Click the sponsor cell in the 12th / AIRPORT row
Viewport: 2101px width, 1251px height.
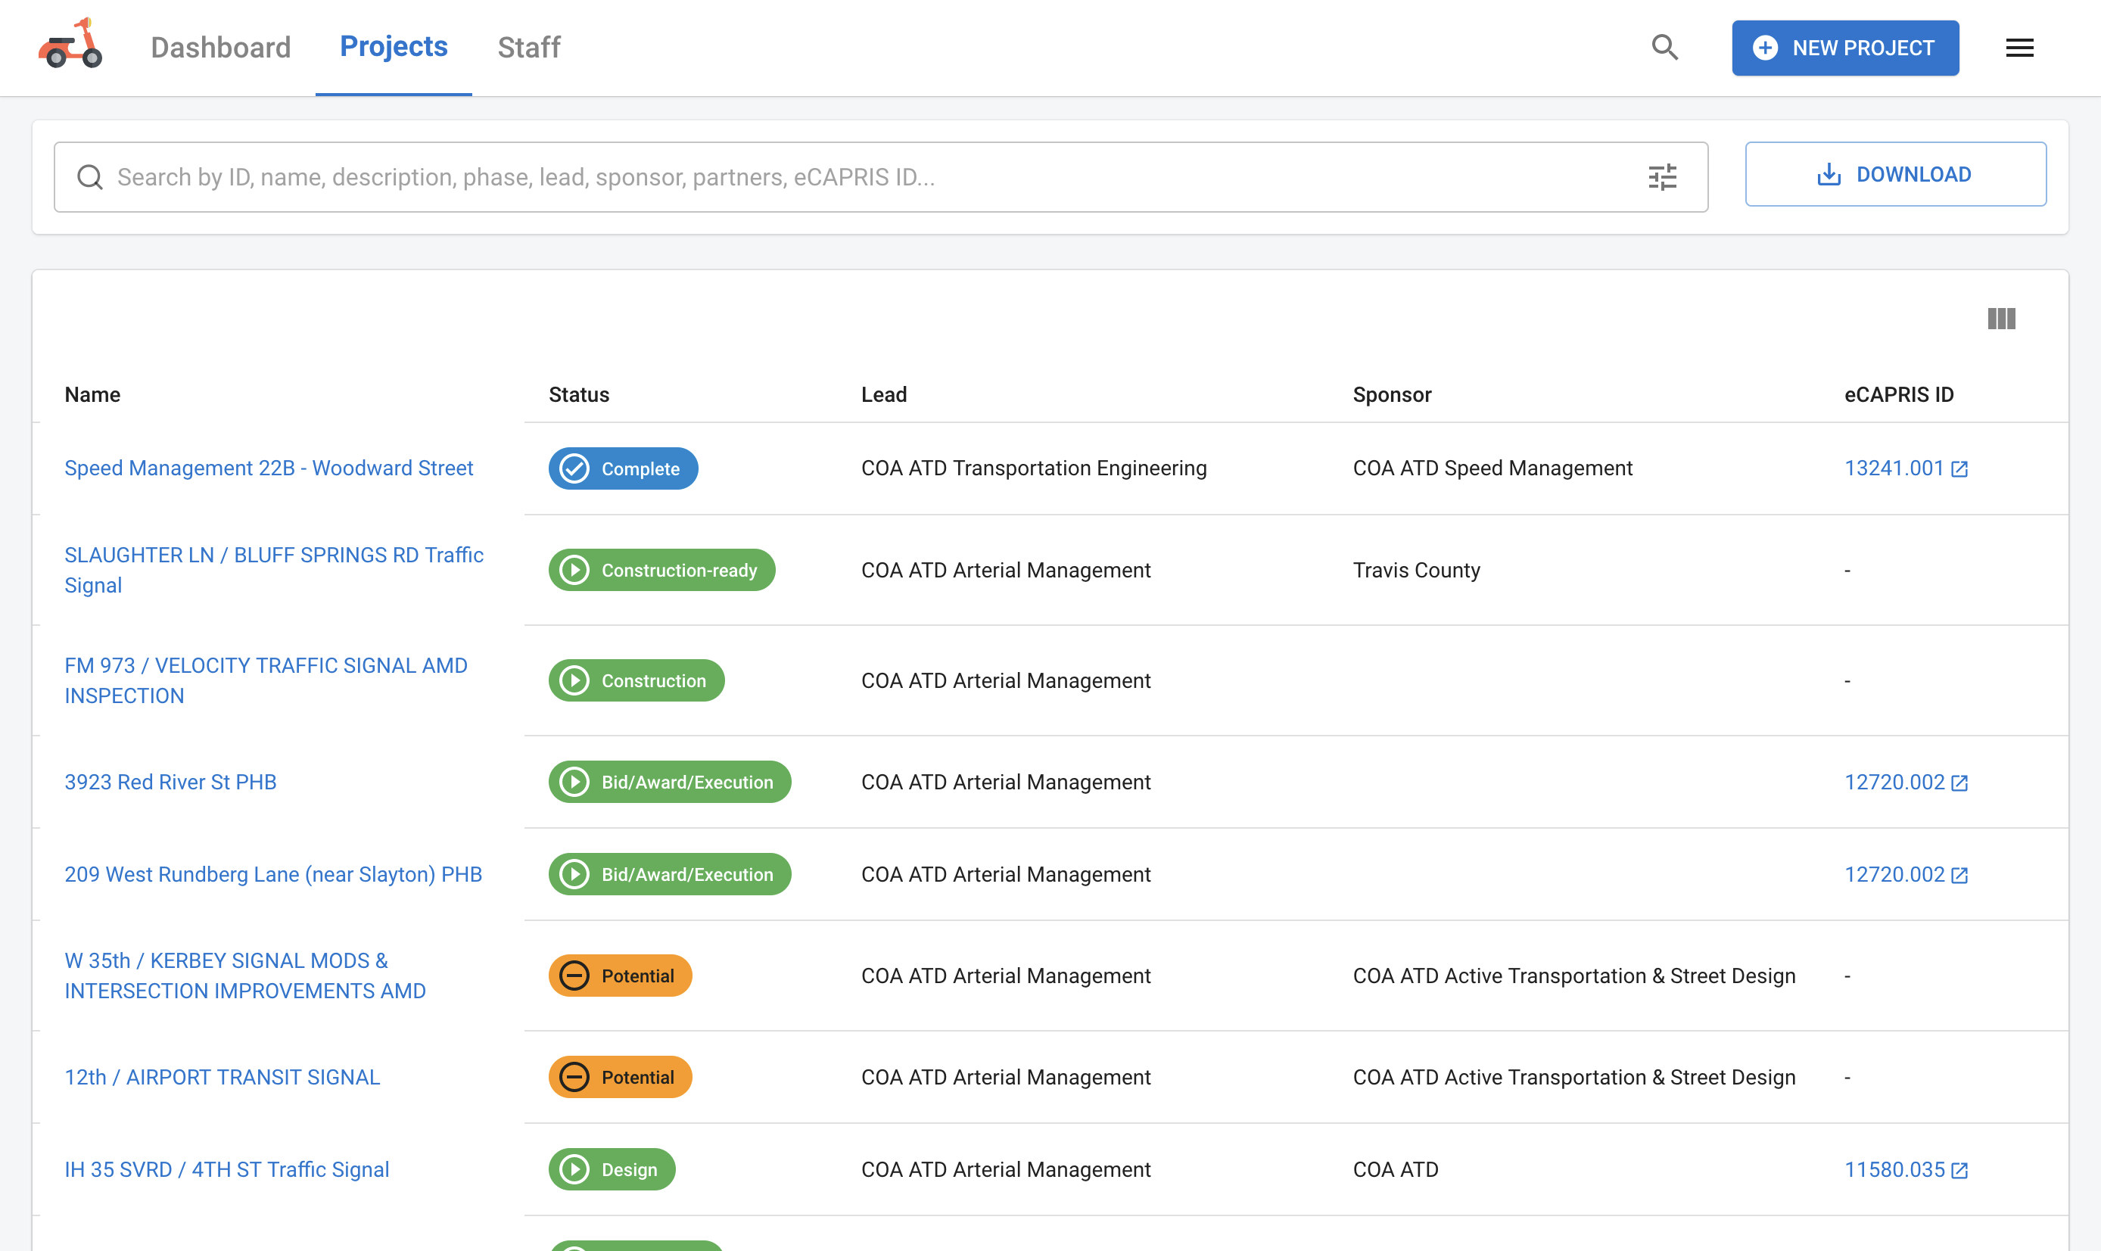(1574, 1078)
